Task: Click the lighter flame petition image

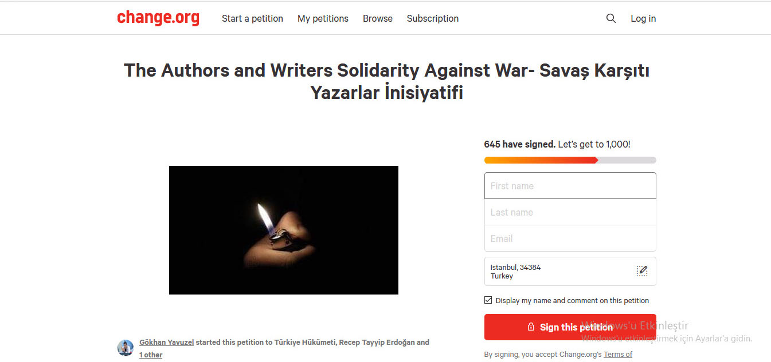Action: (284, 230)
